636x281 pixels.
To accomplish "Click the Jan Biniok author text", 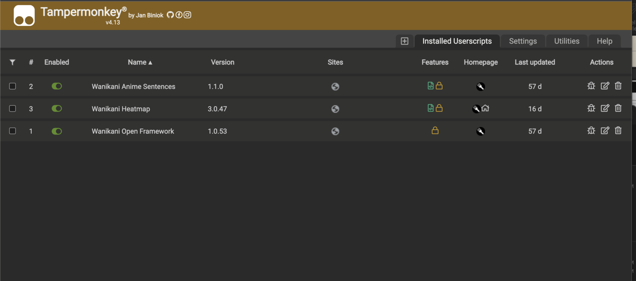I will 150,15.
